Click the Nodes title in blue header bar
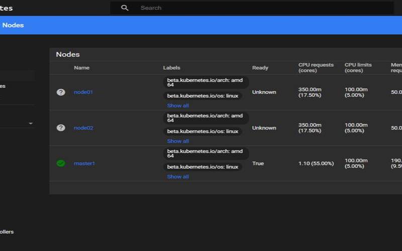Image resolution: width=402 pixels, height=251 pixels. pyautogui.click(x=13, y=25)
